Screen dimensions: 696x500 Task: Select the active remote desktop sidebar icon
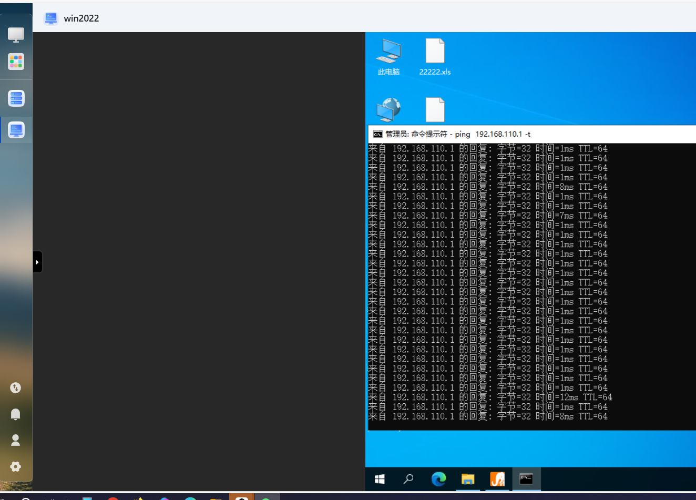[x=16, y=130]
